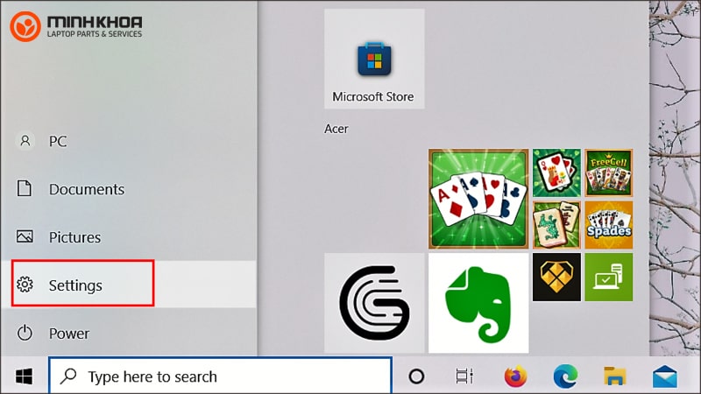Open Settings from the Start menu
The width and height of the screenshot is (701, 394).
[x=129, y=285]
